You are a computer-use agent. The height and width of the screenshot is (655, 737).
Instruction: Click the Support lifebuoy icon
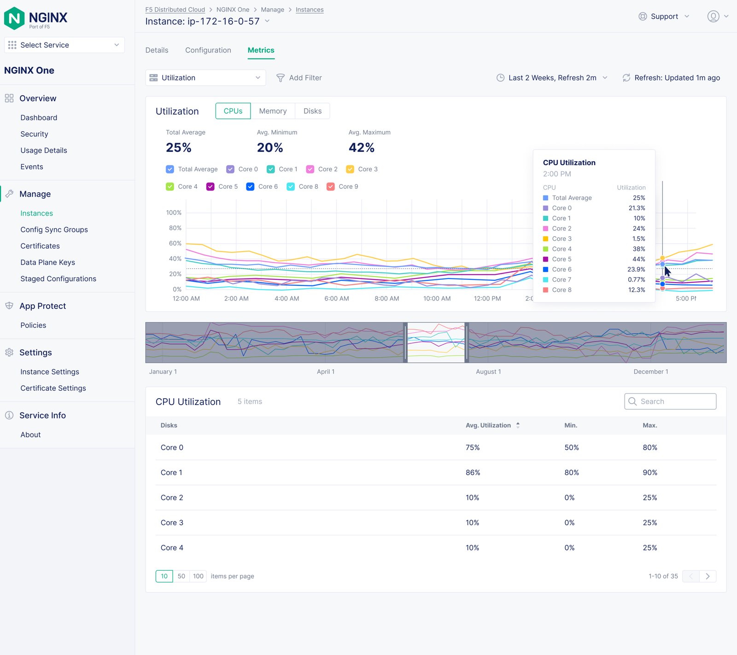pyautogui.click(x=643, y=17)
